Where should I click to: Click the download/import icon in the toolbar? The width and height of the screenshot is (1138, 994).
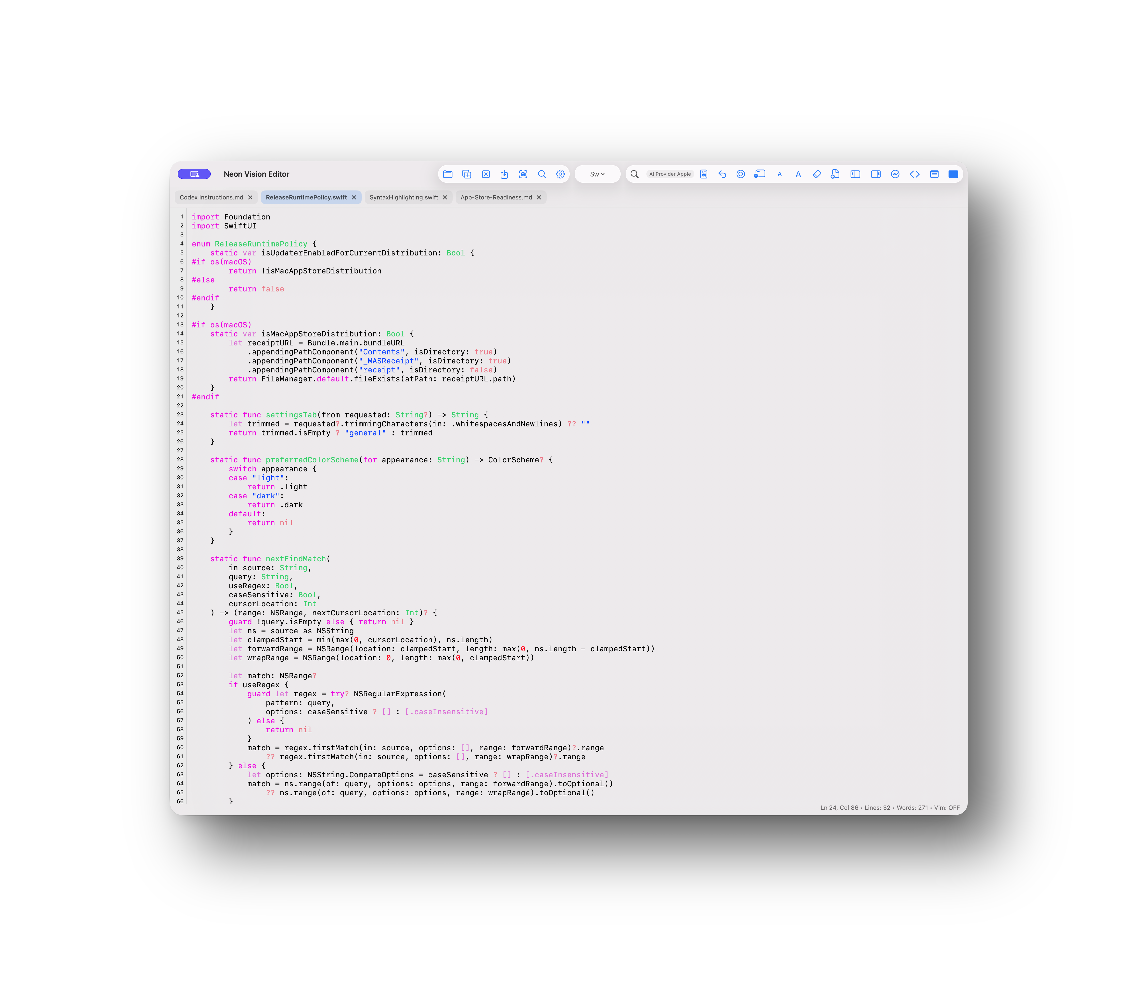click(x=504, y=174)
